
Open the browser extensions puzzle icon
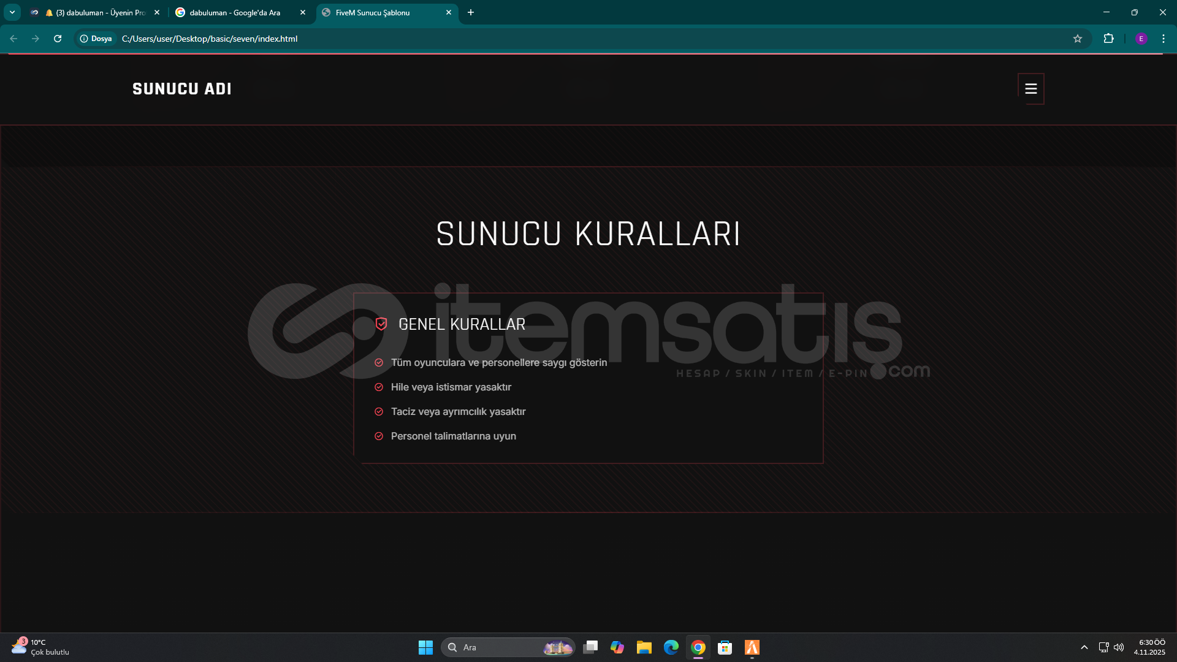1108,39
